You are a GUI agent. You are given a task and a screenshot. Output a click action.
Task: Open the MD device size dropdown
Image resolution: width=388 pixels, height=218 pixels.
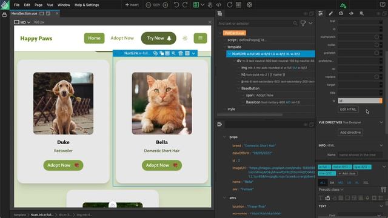click(22, 22)
